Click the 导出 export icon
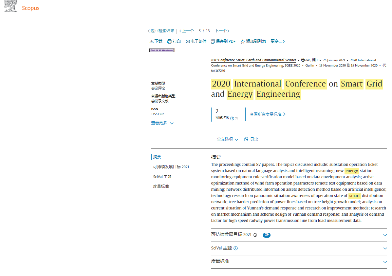The width and height of the screenshot is (392, 276). coord(246,139)
